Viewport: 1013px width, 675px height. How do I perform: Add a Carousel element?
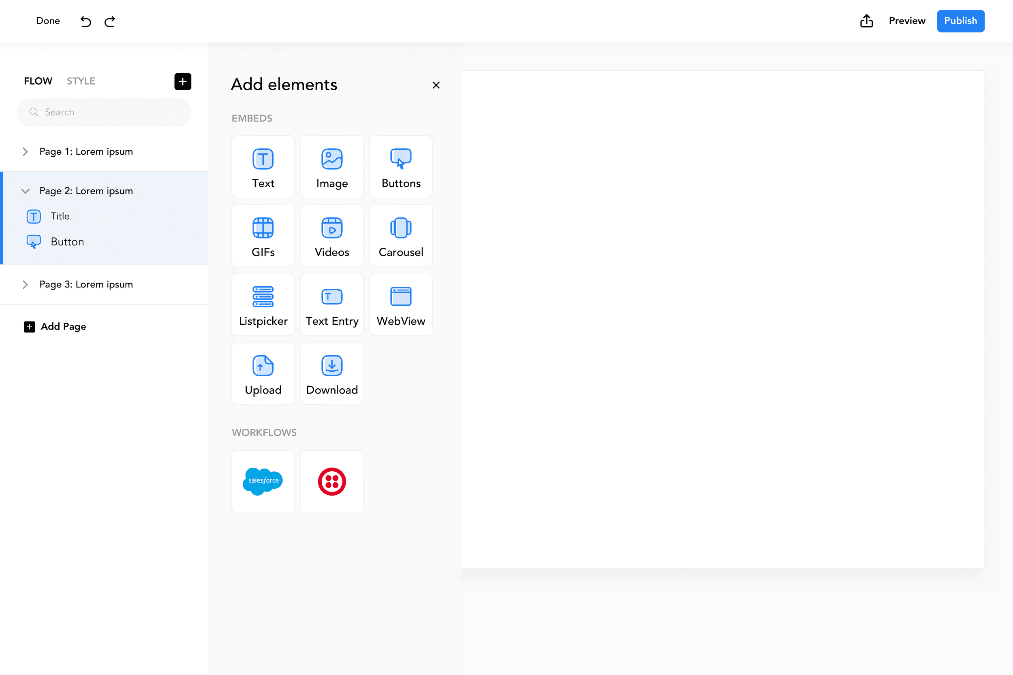401,236
